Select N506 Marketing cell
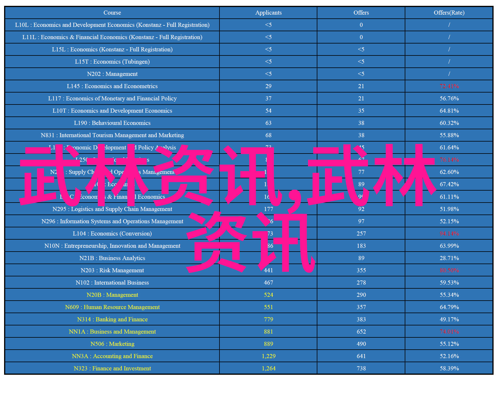The image size is (500, 401). (112, 344)
